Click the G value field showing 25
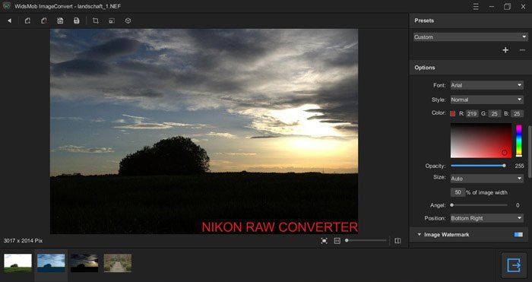This screenshot has width=532, height=282. (x=494, y=114)
